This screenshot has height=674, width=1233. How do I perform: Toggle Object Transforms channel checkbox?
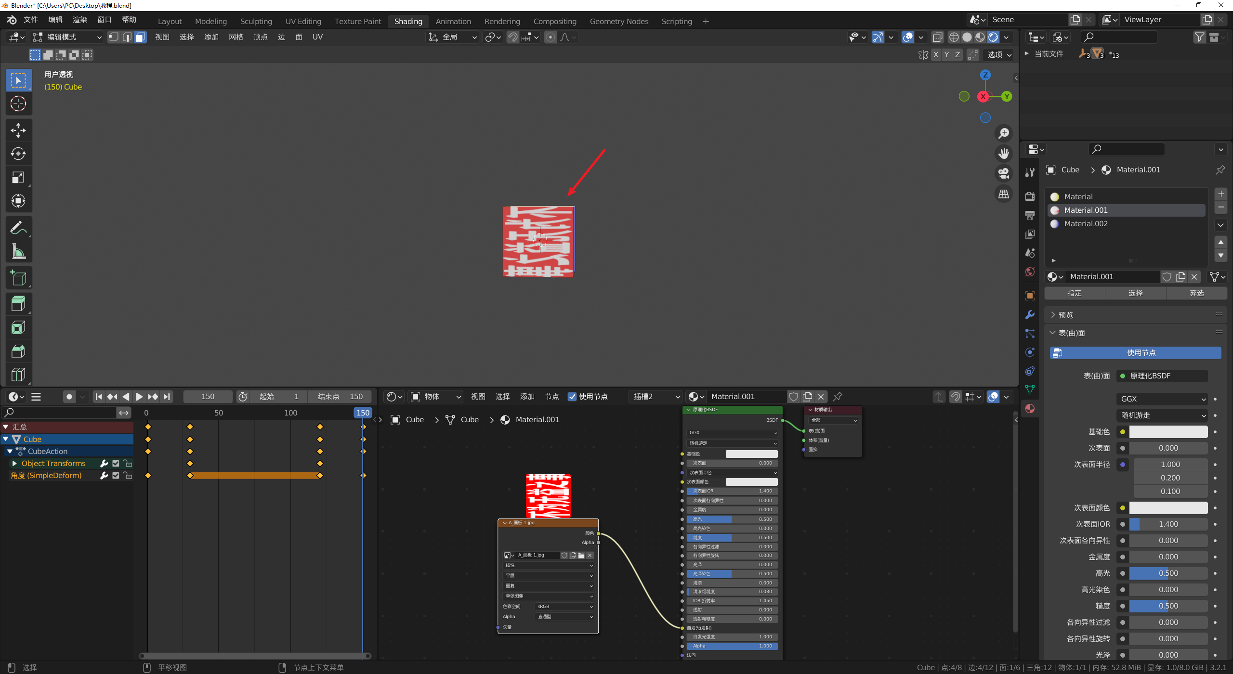[x=116, y=463]
